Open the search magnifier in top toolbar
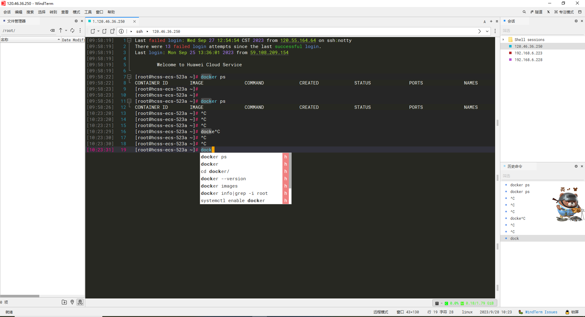 (524, 12)
